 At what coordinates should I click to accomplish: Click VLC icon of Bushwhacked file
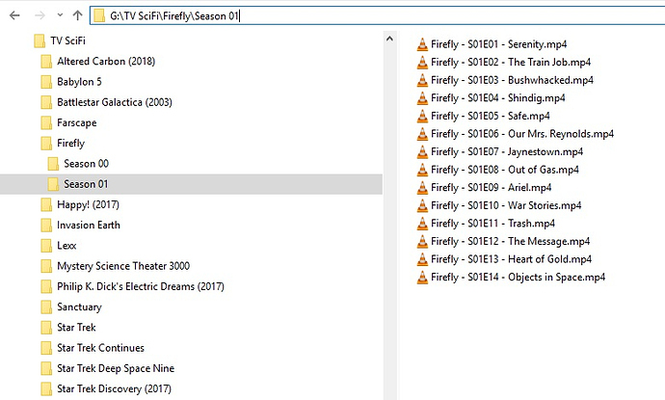(x=422, y=80)
